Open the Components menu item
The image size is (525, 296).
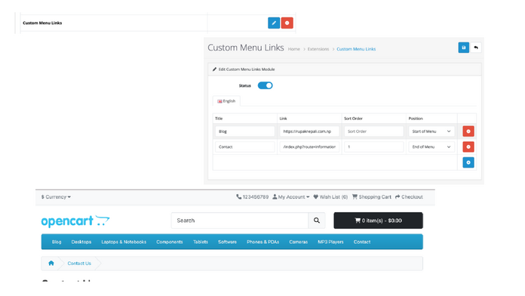pyautogui.click(x=170, y=242)
